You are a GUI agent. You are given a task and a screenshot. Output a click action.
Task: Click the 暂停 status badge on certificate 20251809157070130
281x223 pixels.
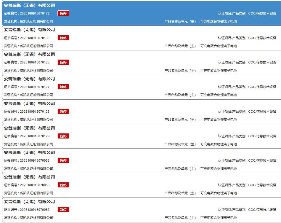click(63, 38)
